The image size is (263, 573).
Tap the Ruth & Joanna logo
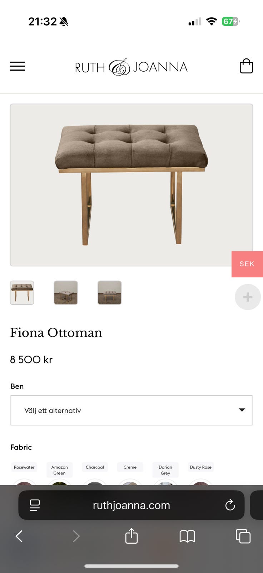131,67
